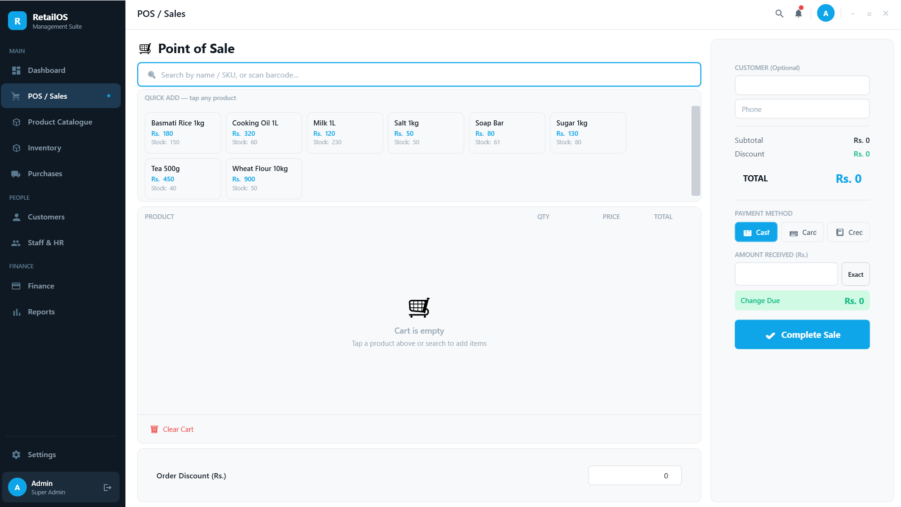Click the search magnifier in the top bar
901x507 pixels.
tap(779, 14)
